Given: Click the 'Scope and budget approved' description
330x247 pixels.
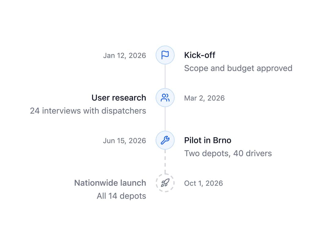Looking at the screenshot, I should pyautogui.click(x=238, y=68).
